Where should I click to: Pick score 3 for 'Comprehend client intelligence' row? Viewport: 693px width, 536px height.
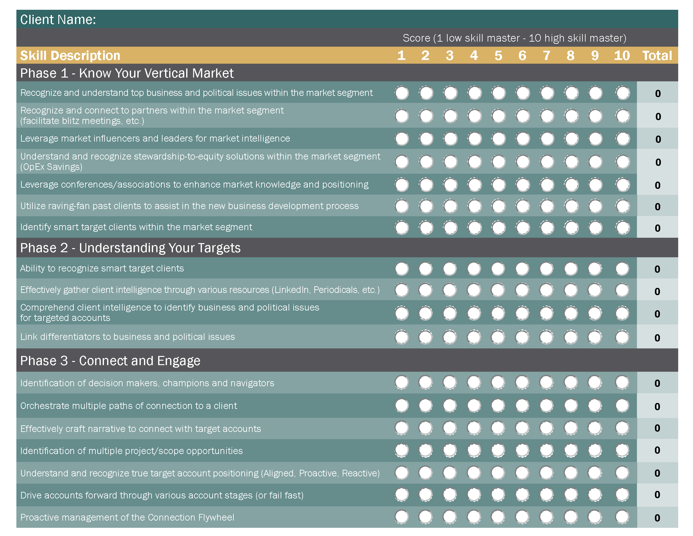pos(450,313)
